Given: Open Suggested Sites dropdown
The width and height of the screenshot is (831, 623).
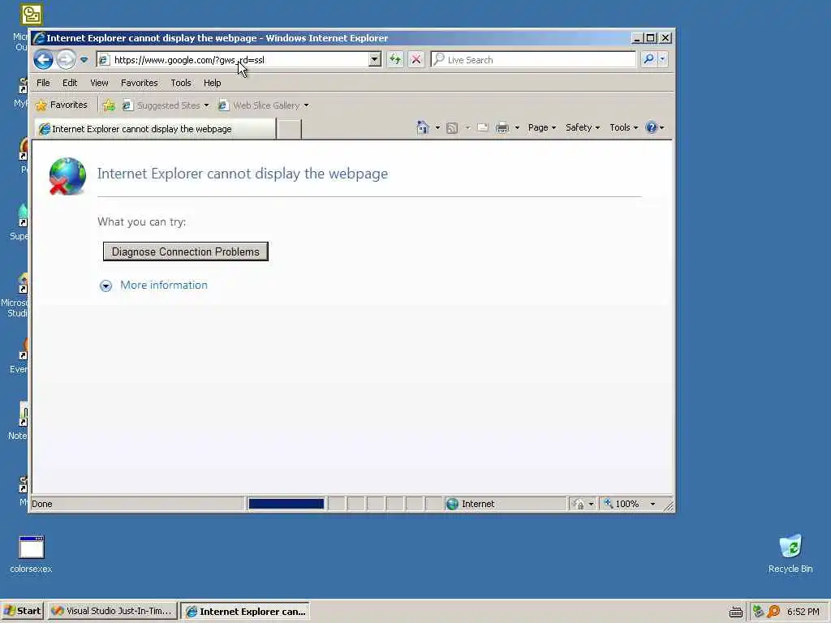Looking at the screenshot, I should pyautogui.click(x=166, y=105).
